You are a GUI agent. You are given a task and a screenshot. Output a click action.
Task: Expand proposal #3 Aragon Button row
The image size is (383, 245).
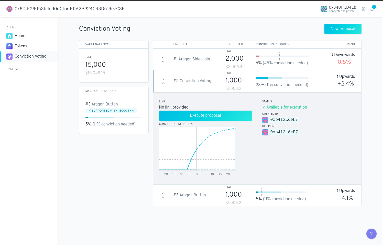coord(163,195)
